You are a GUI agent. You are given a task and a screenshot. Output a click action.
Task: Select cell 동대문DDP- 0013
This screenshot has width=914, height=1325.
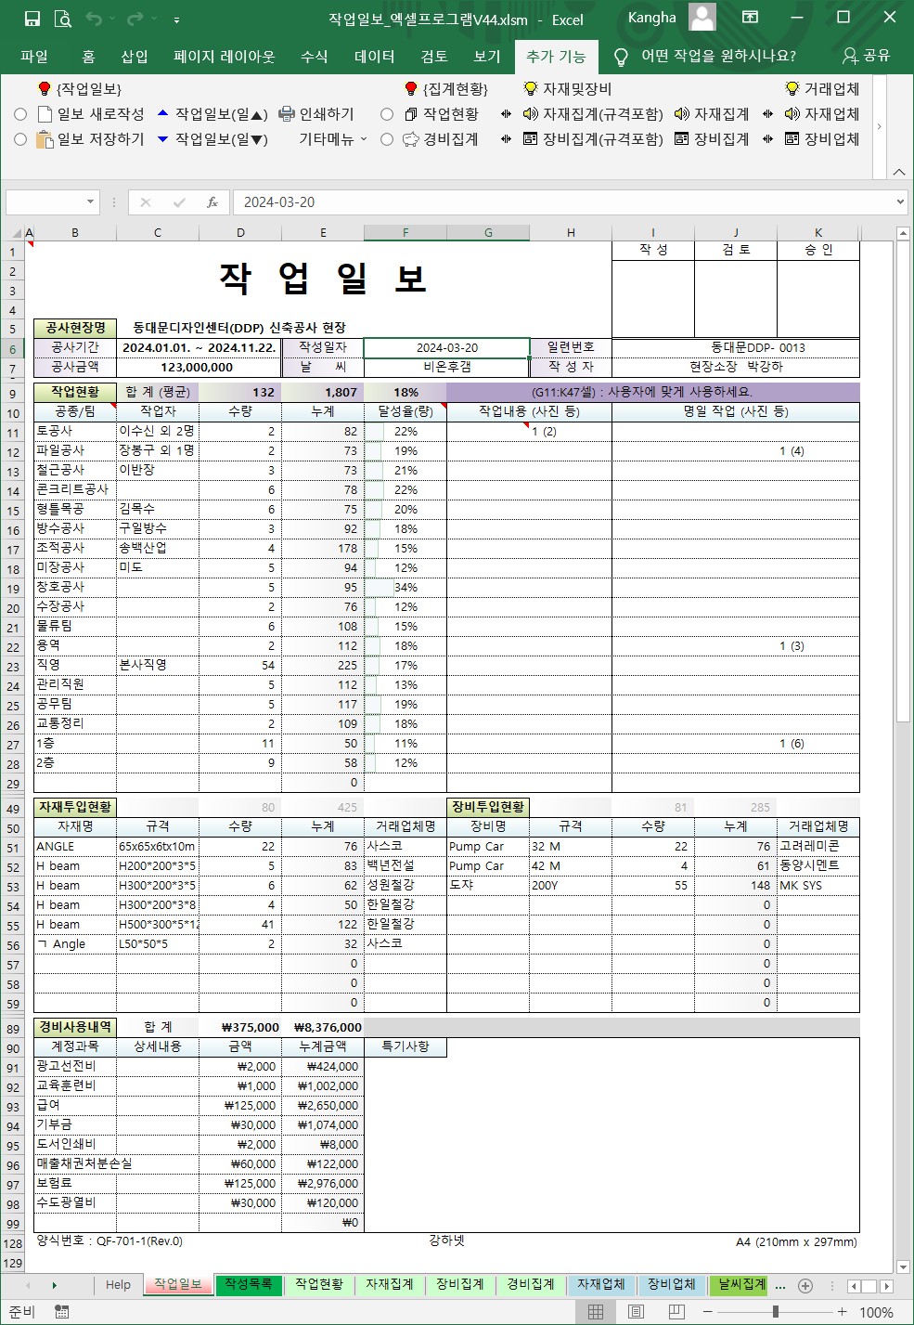pos(735,347)
